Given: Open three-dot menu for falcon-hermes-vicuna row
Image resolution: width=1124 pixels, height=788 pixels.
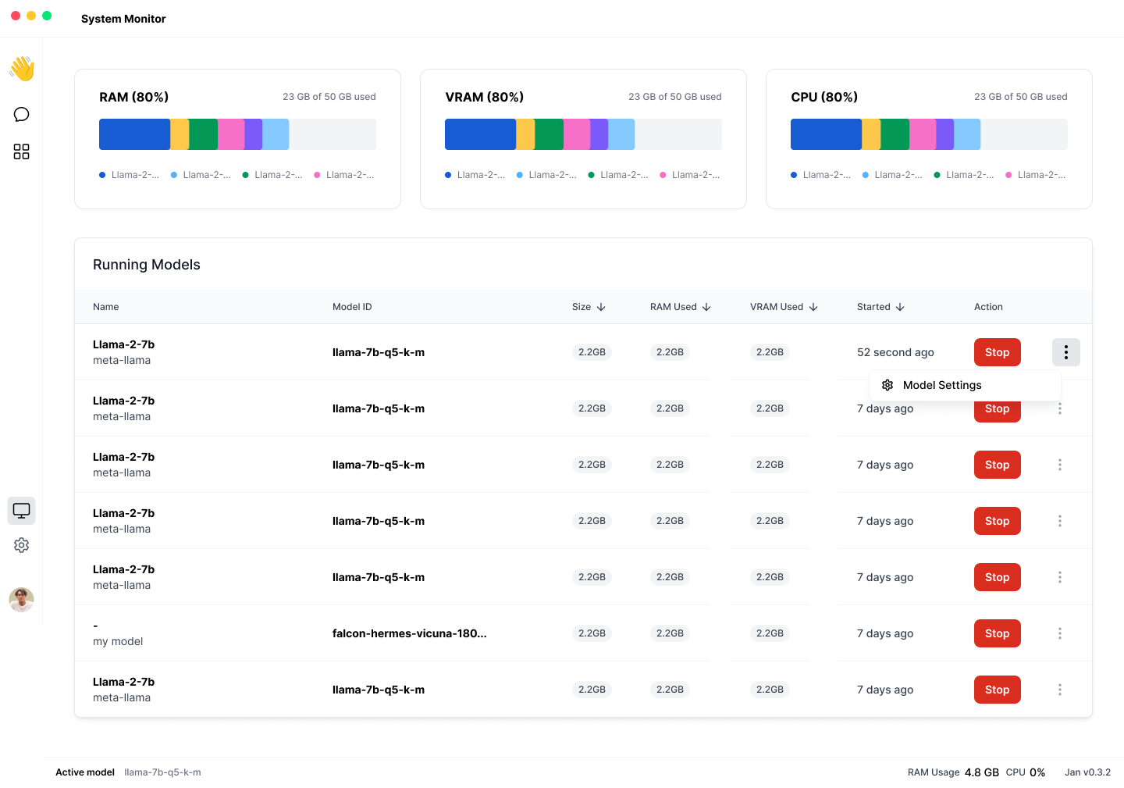Looking at the screenshot, I should (x=1059, y=633).
